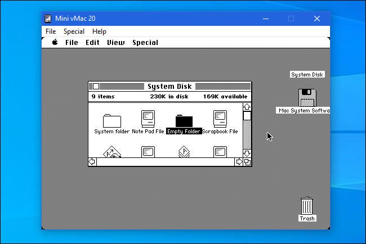Select the Note Pad File icon
Image resolution: width=366 pixels, height=244 pixels.
point(148,119)
